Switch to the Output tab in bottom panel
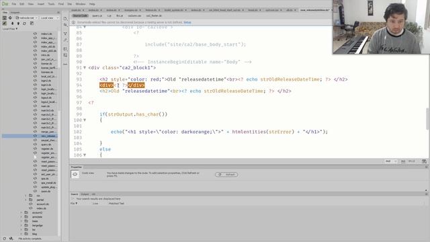Viewport: 430px width, 242px height. click(85, 194)
